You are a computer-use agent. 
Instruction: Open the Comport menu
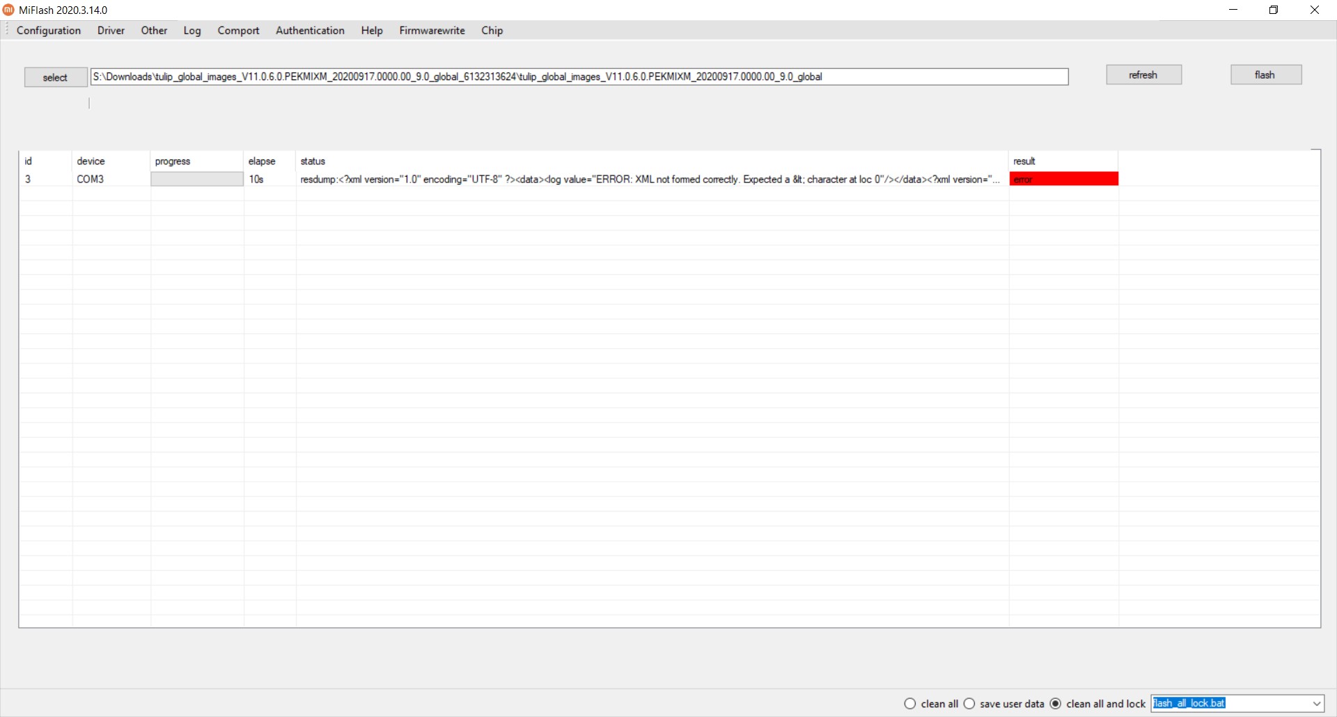[238, 31]
